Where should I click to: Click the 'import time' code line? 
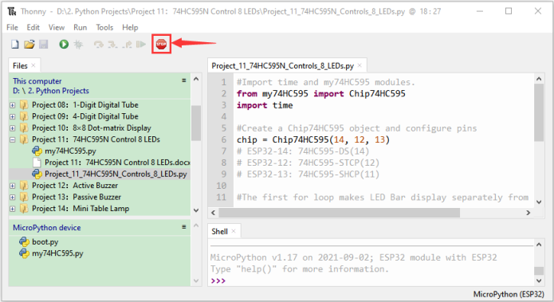[x=265, y=105]
